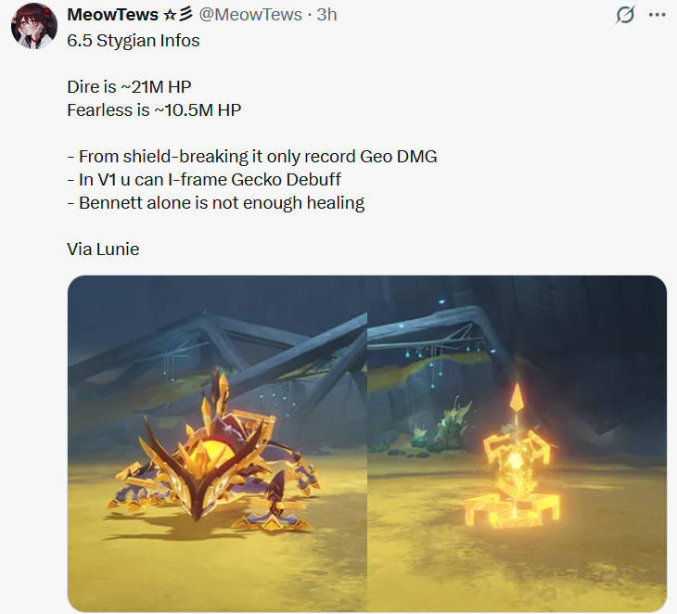The height and width of the screenshot is (614, 677).
Task: Click the 'Dire is ~21M HP' line
Action: (x=129, y=87)
